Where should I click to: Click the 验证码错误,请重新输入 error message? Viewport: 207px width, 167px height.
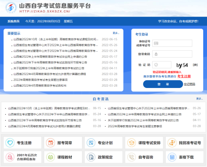(167, 72)
